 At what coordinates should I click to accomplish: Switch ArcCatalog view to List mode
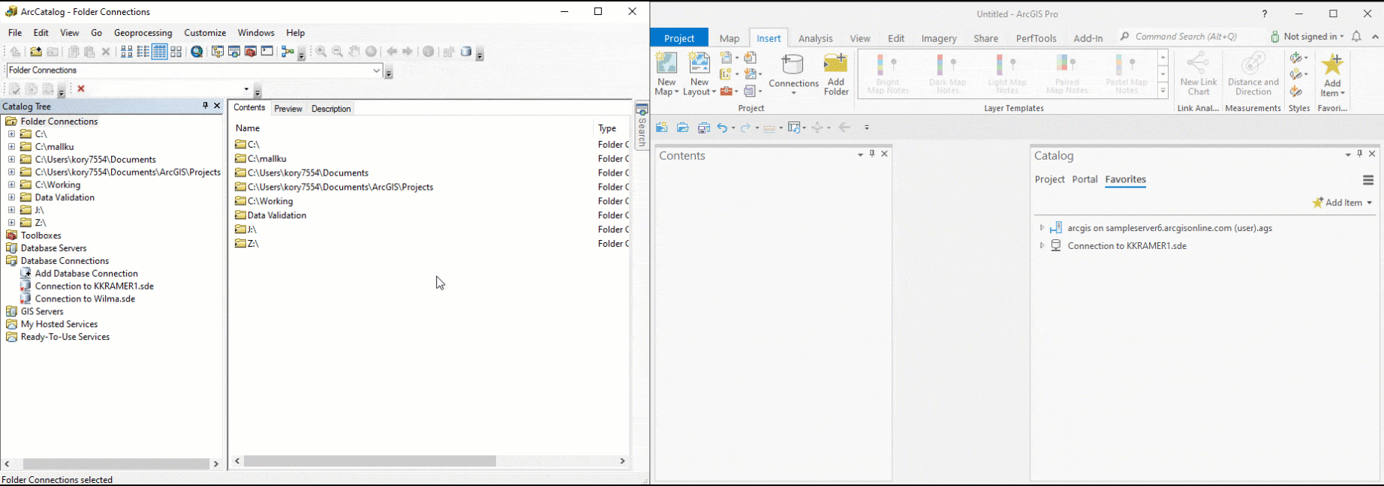click(x=143, y=52)
